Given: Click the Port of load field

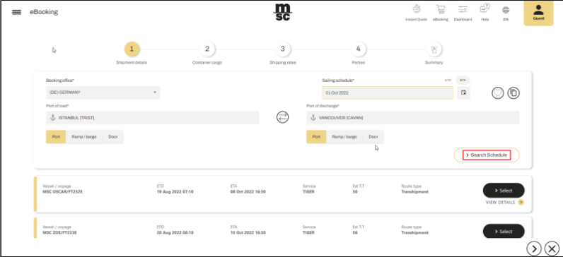Looking at the screenshot, I should tap(152, 118).
